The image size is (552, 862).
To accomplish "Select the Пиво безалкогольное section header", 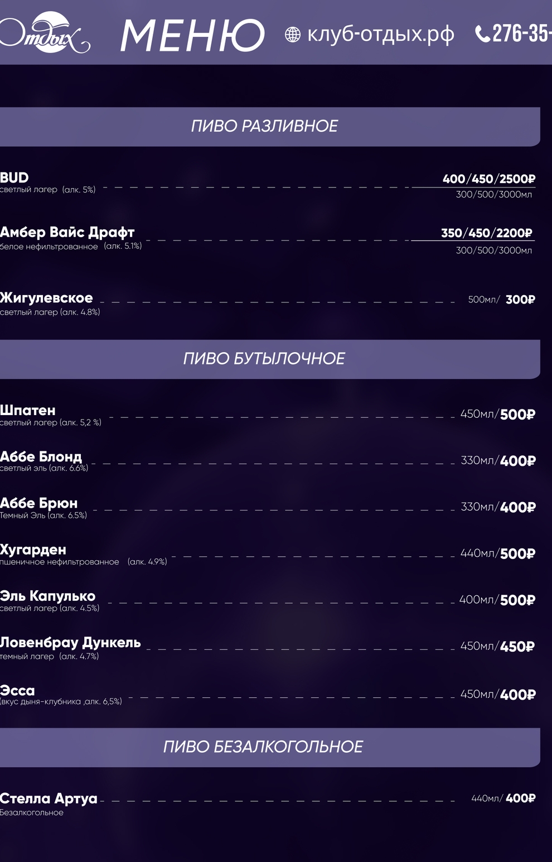I will [x=263, y=747].
